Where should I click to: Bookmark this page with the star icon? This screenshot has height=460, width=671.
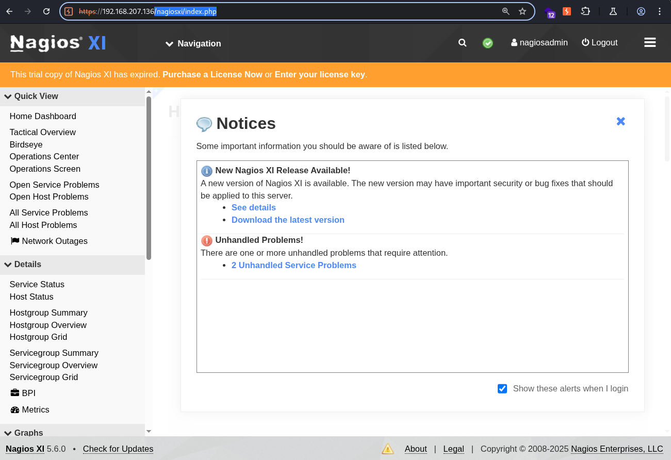tap(522, 11)
